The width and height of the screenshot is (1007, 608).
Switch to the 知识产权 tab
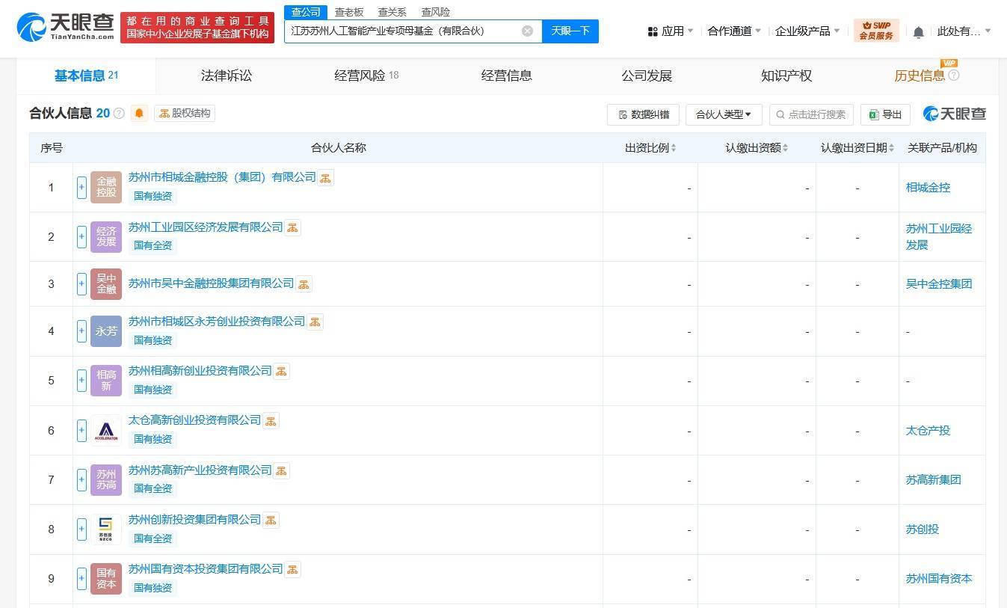(x=786, y=76)
